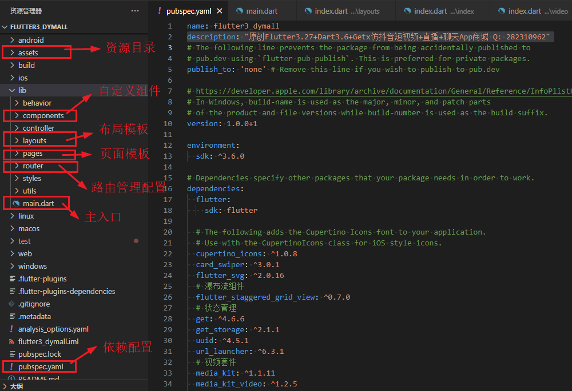The height and width of the screenshot is (391, 572).
Task: Click 'cupertino_icons: ^1.0.8' line
Action: coord(246,254)
